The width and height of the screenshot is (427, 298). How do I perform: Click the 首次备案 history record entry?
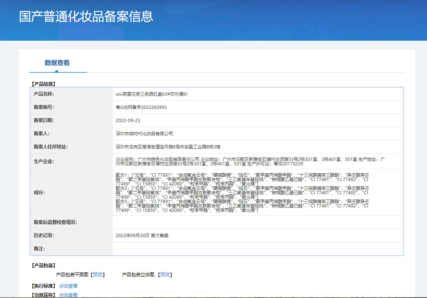pos(142,236)
